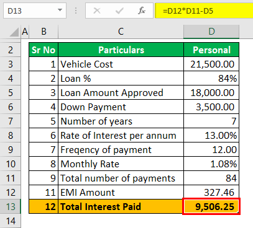
Task: Click the Enter checkmark formula bar icon
Action: 119,11
